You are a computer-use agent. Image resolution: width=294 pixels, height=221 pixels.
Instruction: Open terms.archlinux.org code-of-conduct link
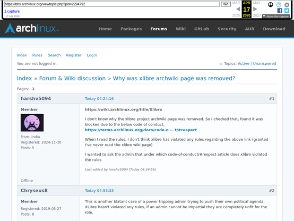pos(141,130)
